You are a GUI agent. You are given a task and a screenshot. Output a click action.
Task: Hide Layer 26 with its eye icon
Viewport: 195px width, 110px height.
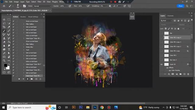[161, 64]
